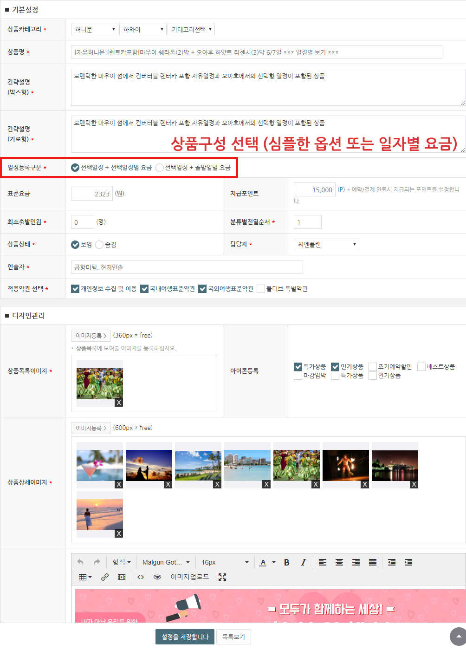Click the insert link chain icon

105,577
